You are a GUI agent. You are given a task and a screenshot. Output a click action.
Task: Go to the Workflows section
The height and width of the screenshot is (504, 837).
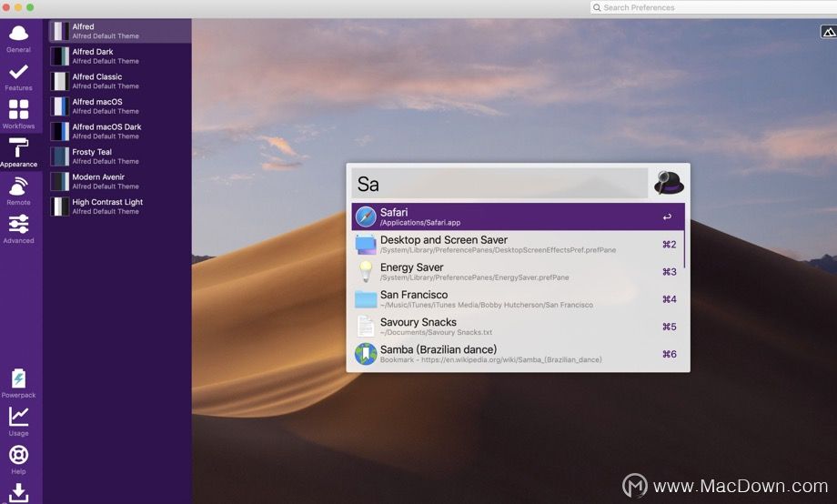(19, 115)
